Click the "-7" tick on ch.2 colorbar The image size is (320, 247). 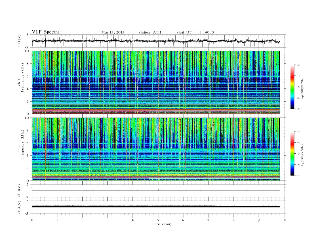[298, 176]
